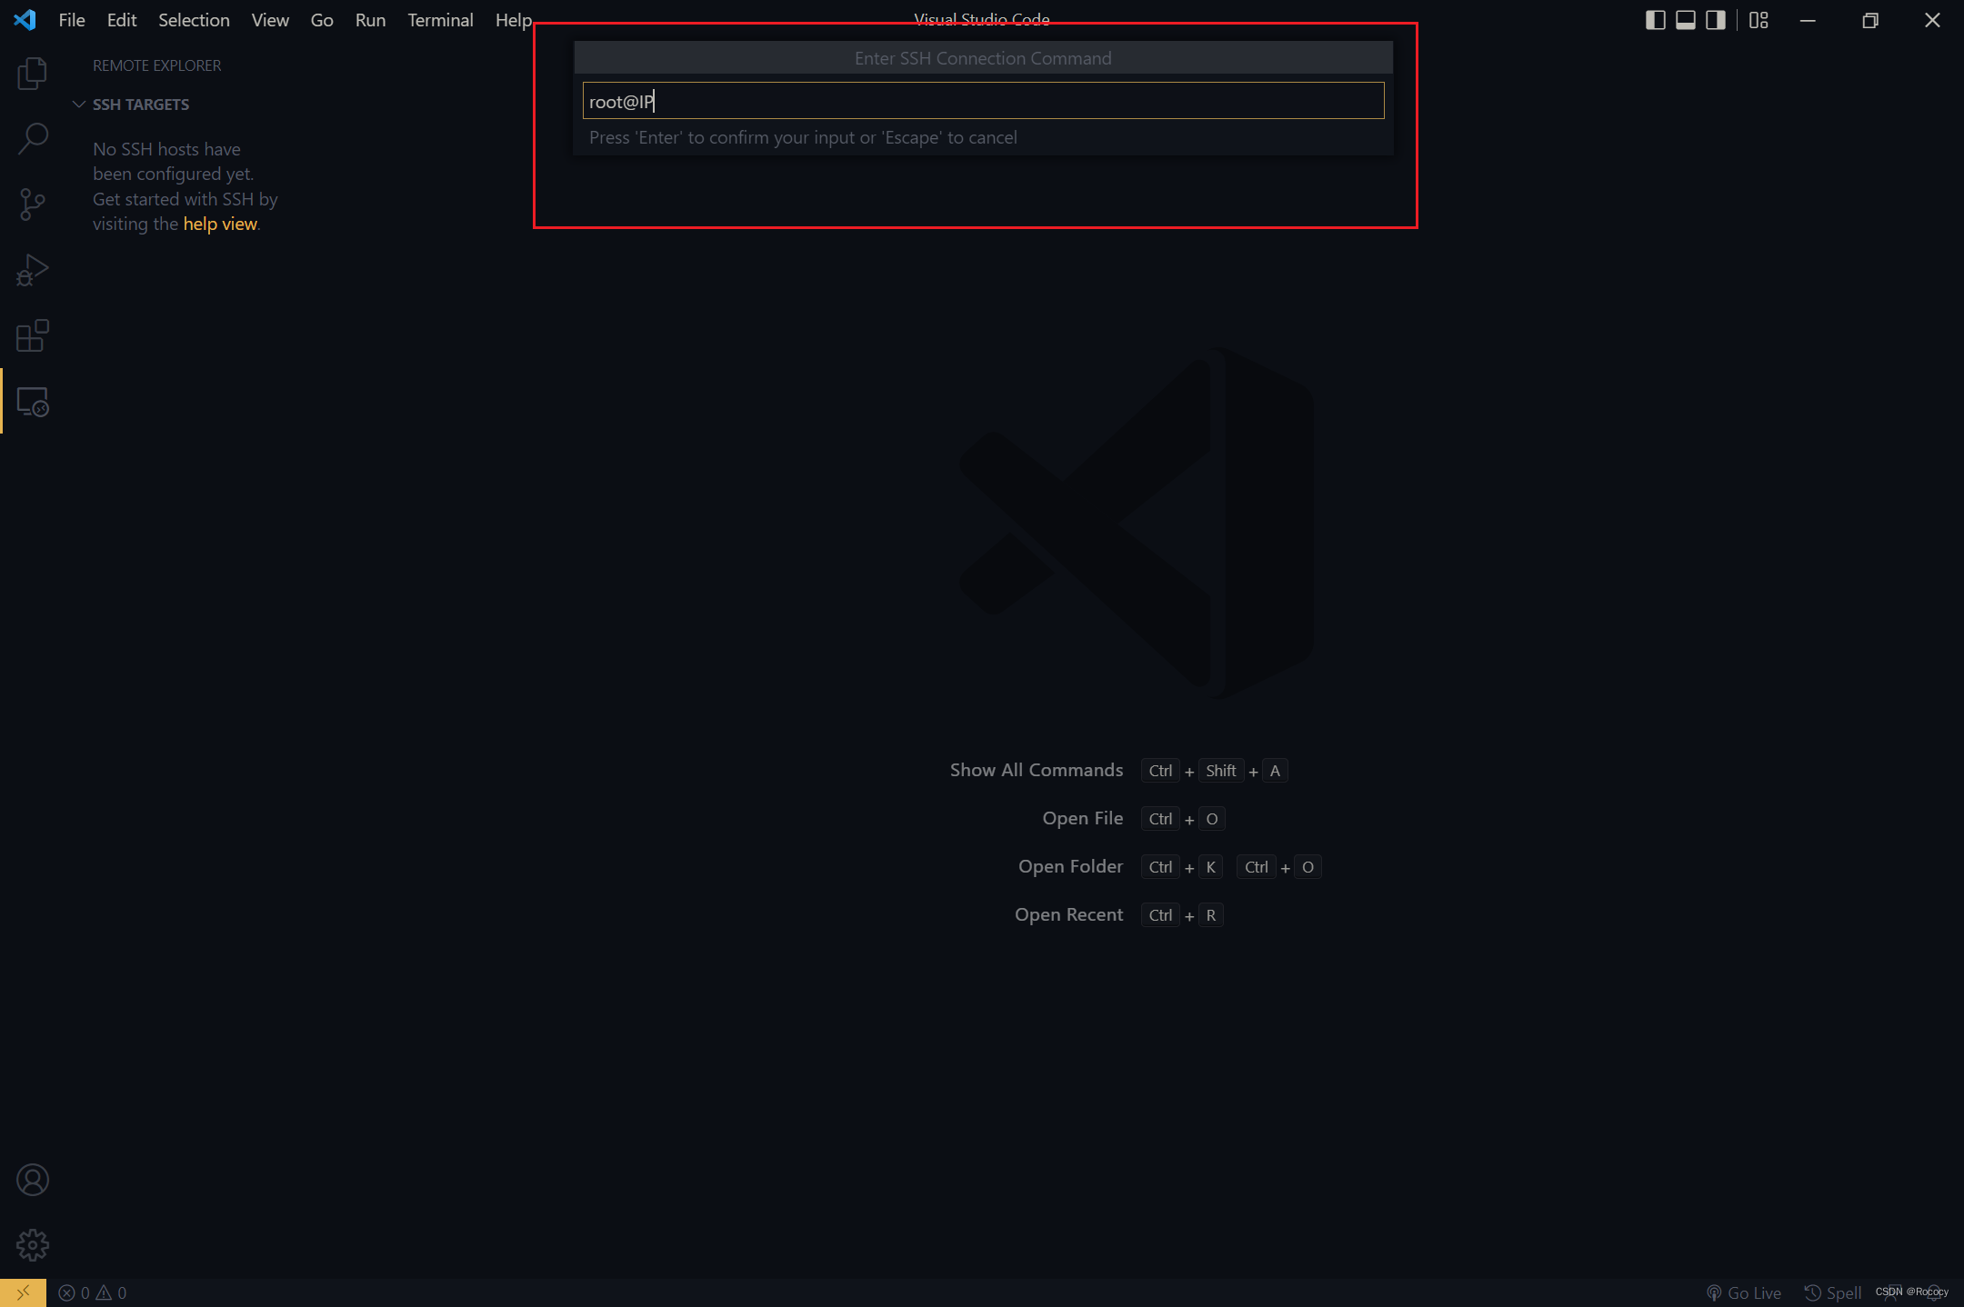Show errors count in status bar
Viewport: 1964px width, 1307px height.
pyautogui.click(x=75, y=1292)
